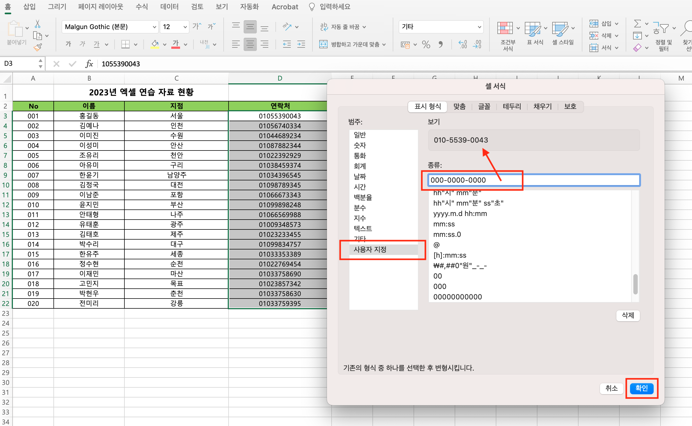Image resolution: width=692 pixels, height=426 pixels.
Task: Decrease font size with smaller 가 icon
Action: [x=211, y=27]
